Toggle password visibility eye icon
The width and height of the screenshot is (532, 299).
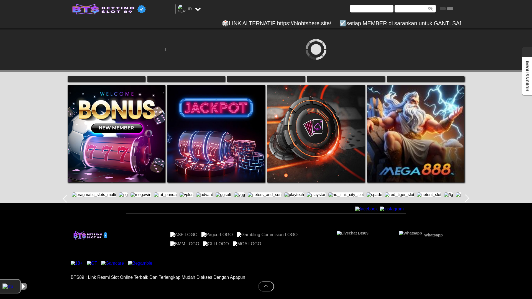[x=430, y=9]
